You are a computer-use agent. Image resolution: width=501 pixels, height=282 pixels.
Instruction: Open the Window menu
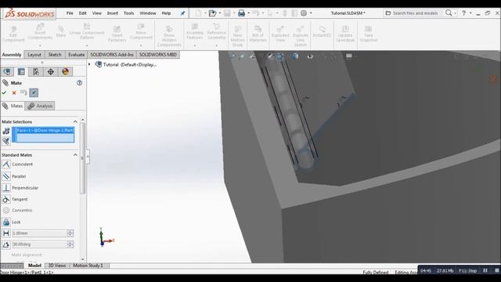pyautogui.click(x=148, y=13)
